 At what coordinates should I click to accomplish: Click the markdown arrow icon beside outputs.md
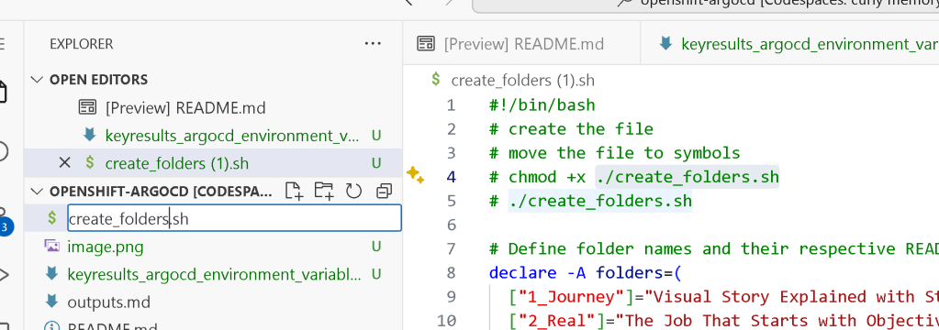(52, 302)
